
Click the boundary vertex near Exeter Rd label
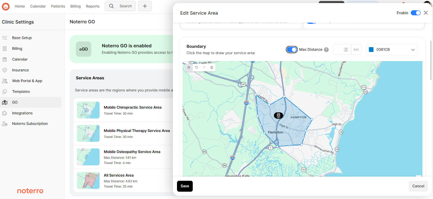256,95
